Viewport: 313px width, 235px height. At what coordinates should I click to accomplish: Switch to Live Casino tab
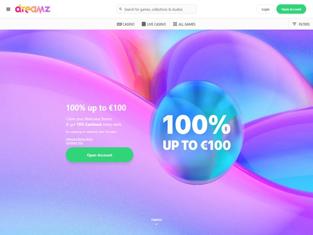pos(154,24)
